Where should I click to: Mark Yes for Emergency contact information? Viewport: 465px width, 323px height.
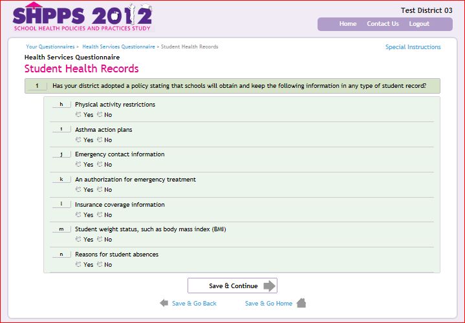click(78, 164)
